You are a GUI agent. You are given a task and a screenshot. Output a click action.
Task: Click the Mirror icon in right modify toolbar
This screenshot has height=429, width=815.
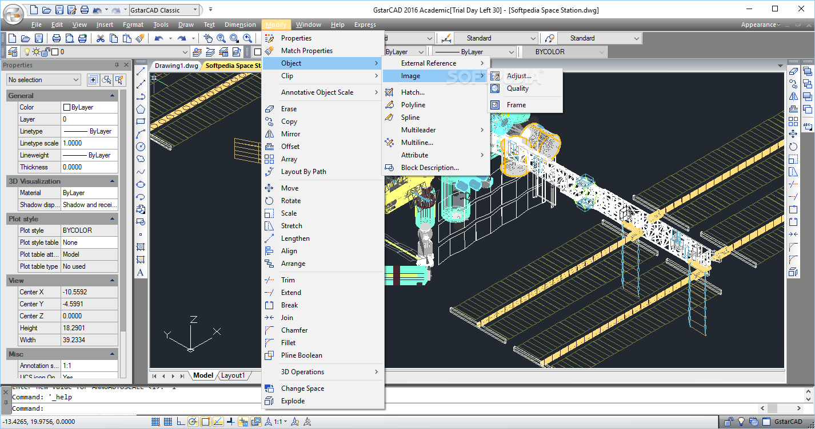pos(793,96)
